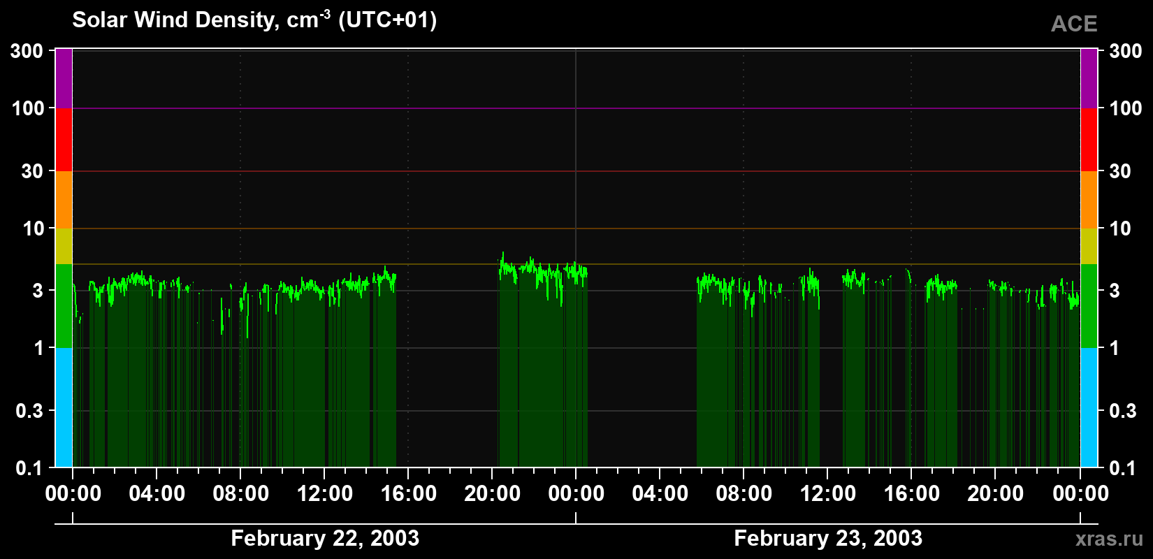The width and height of the screenshot is (1153, 559).
Task: Select the February 22, 2003 date label
Action: pos(325,538)
